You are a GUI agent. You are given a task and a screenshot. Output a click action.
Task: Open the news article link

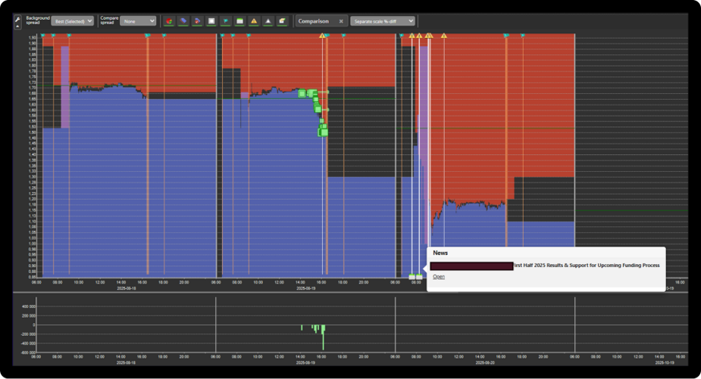coord(438,277)
